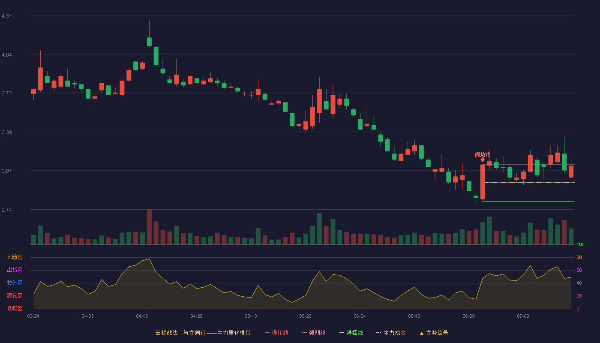Toggle the 龙吟信号 triangle legend entry
The image size is (600, 343).
434,333
